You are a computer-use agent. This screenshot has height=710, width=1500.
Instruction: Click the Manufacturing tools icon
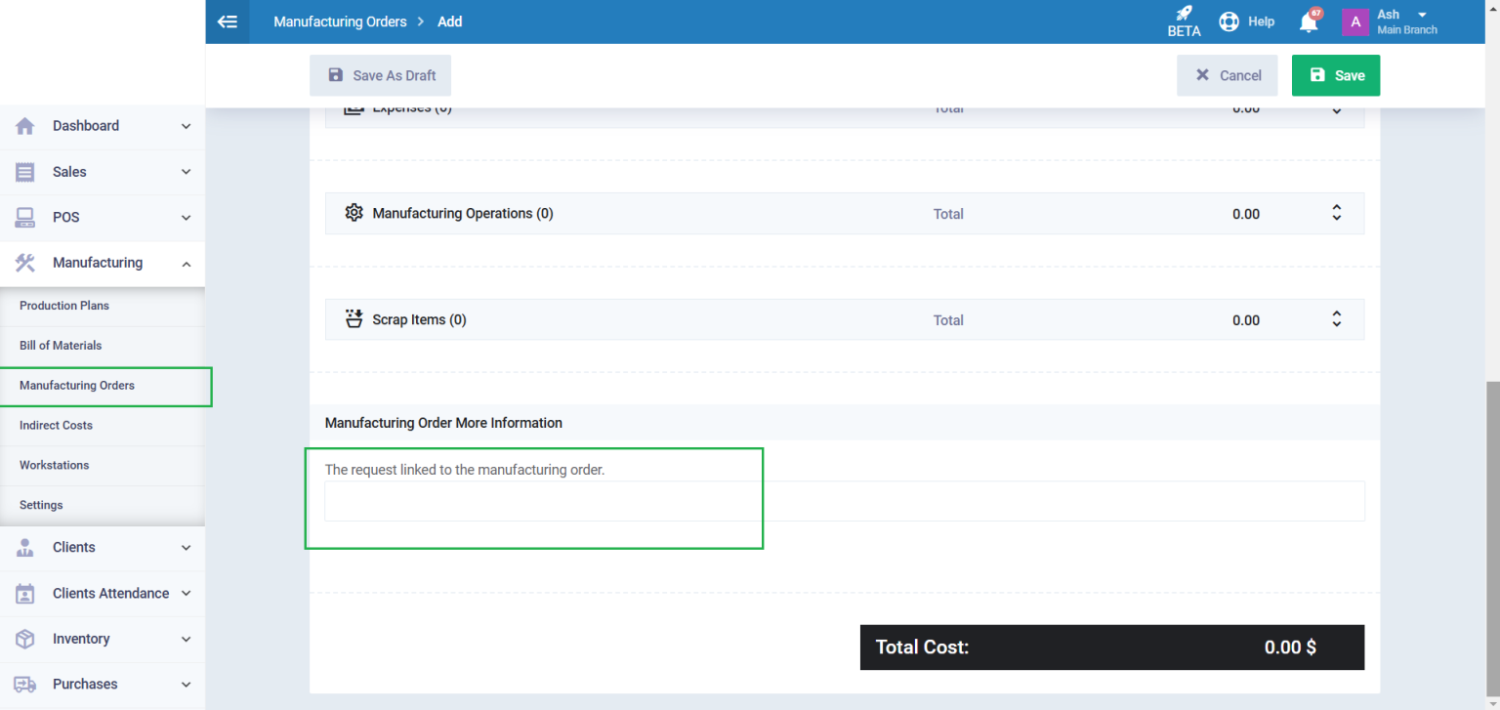25,263
